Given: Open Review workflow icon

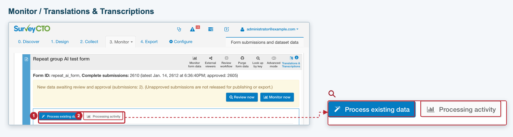Looking at the screenshot, I should click(x=226, y=62).
